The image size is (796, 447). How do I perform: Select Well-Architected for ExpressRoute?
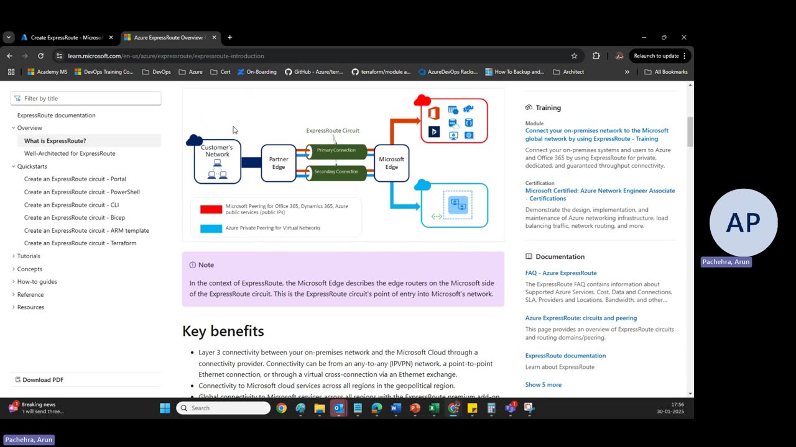point(70,153)
